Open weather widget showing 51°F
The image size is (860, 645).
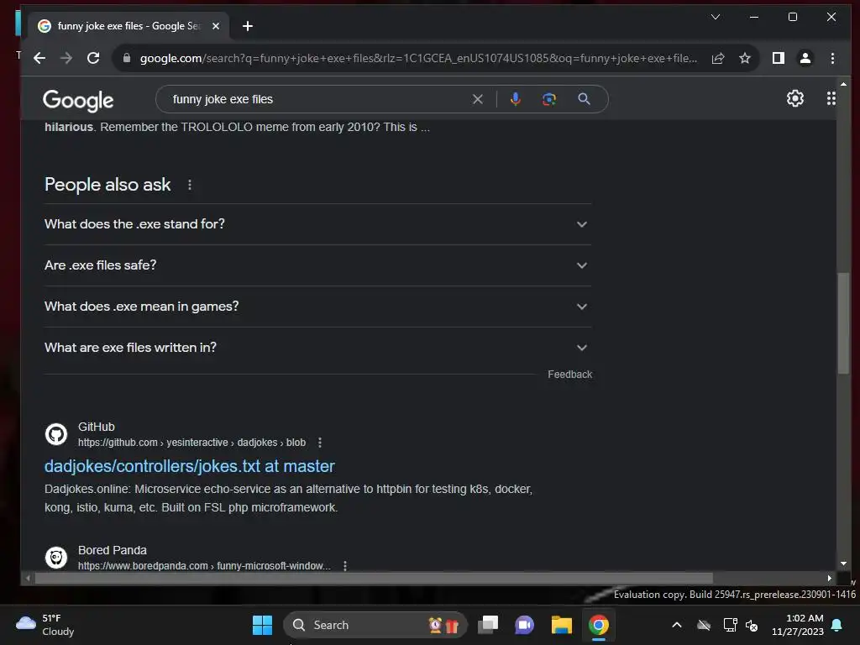click(45, 625)
